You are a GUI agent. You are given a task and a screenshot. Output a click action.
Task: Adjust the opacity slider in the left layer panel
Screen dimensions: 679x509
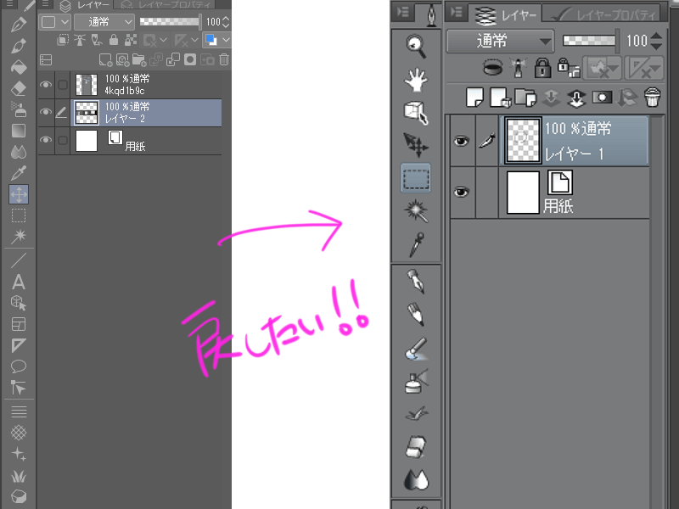171,22
